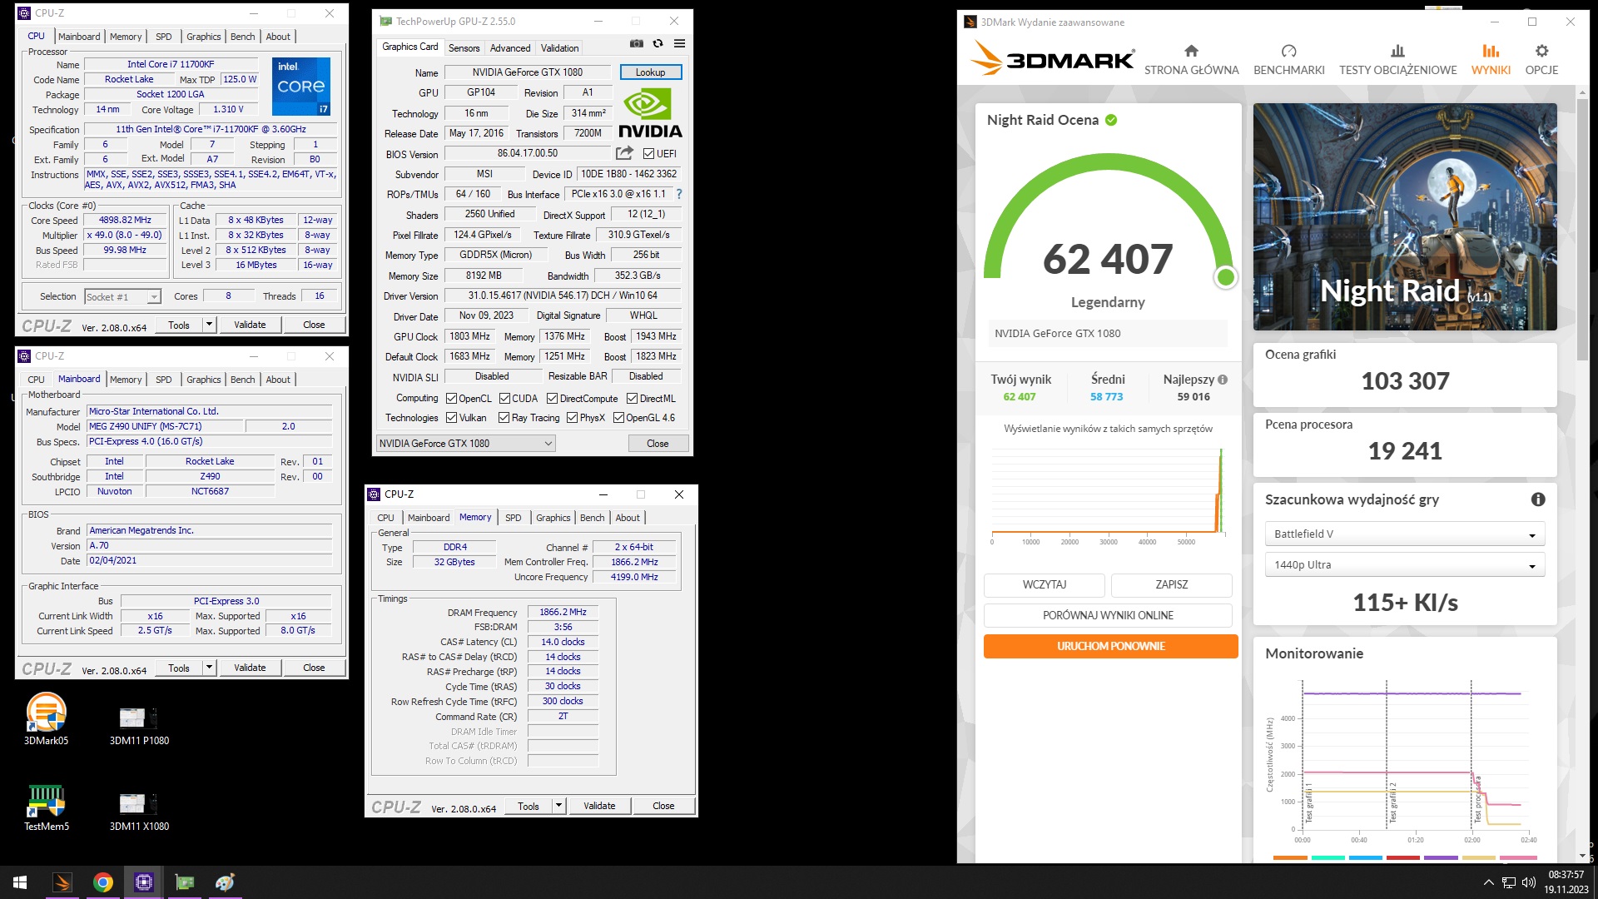Viewport: 1598px width, 899px height.
Task: Click the Windows Start button
Action: (x=20, y=882)
